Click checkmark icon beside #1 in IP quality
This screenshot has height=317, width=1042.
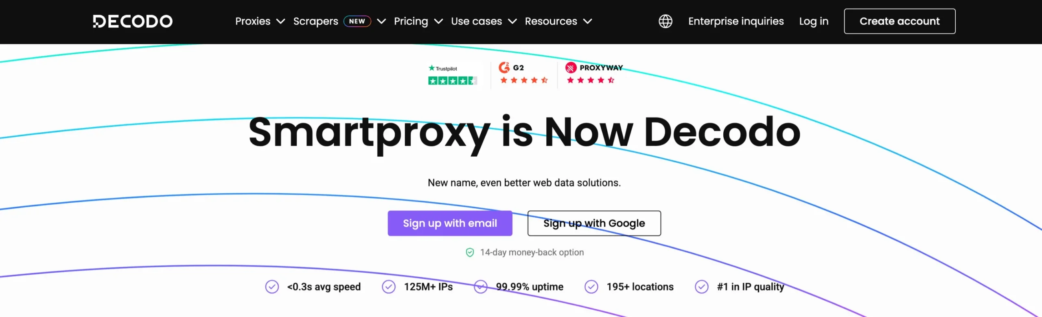pyautogui.click(x=702, y=287)
